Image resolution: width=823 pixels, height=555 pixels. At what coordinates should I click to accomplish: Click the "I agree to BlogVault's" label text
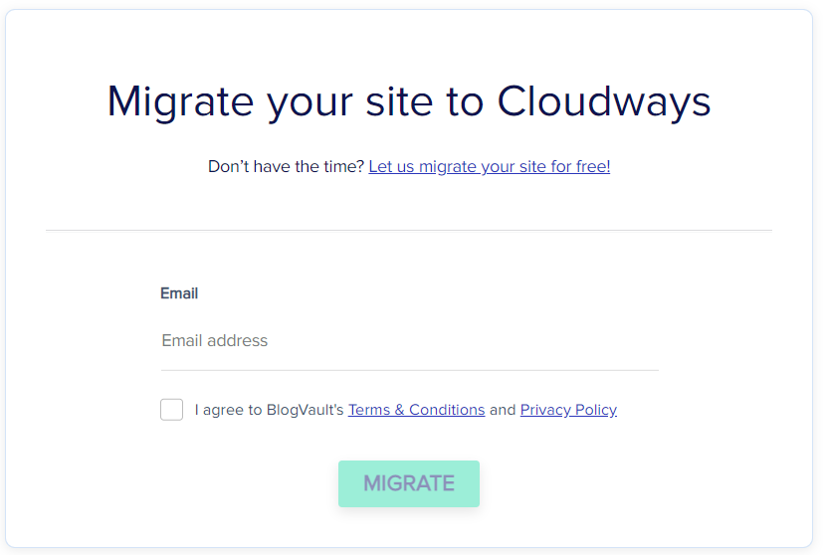click(x=269, y=410)
